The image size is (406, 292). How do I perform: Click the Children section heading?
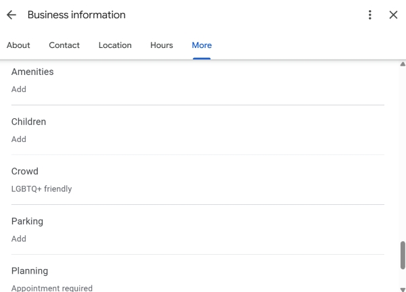(28, 122)
